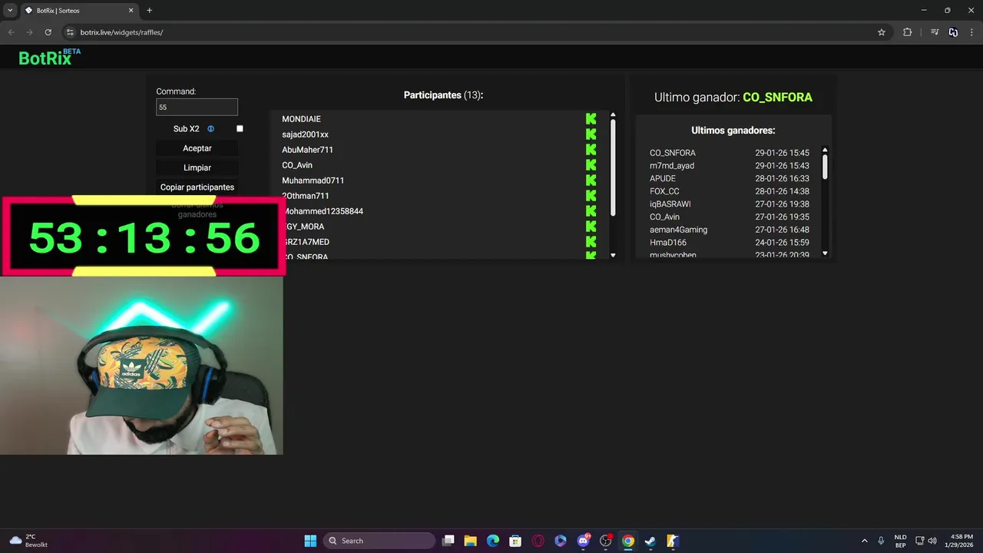Enable the Sub X2 checkbox

coord(240,129)
